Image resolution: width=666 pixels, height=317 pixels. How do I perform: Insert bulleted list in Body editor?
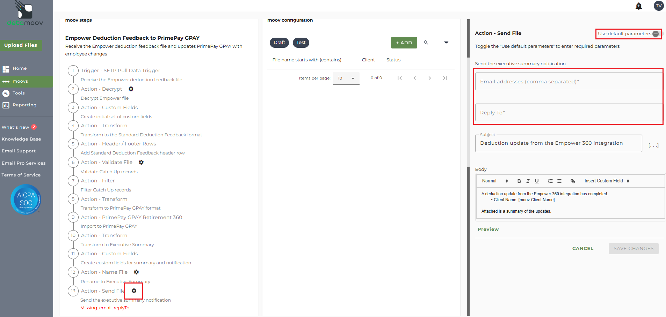click(559, 181)
